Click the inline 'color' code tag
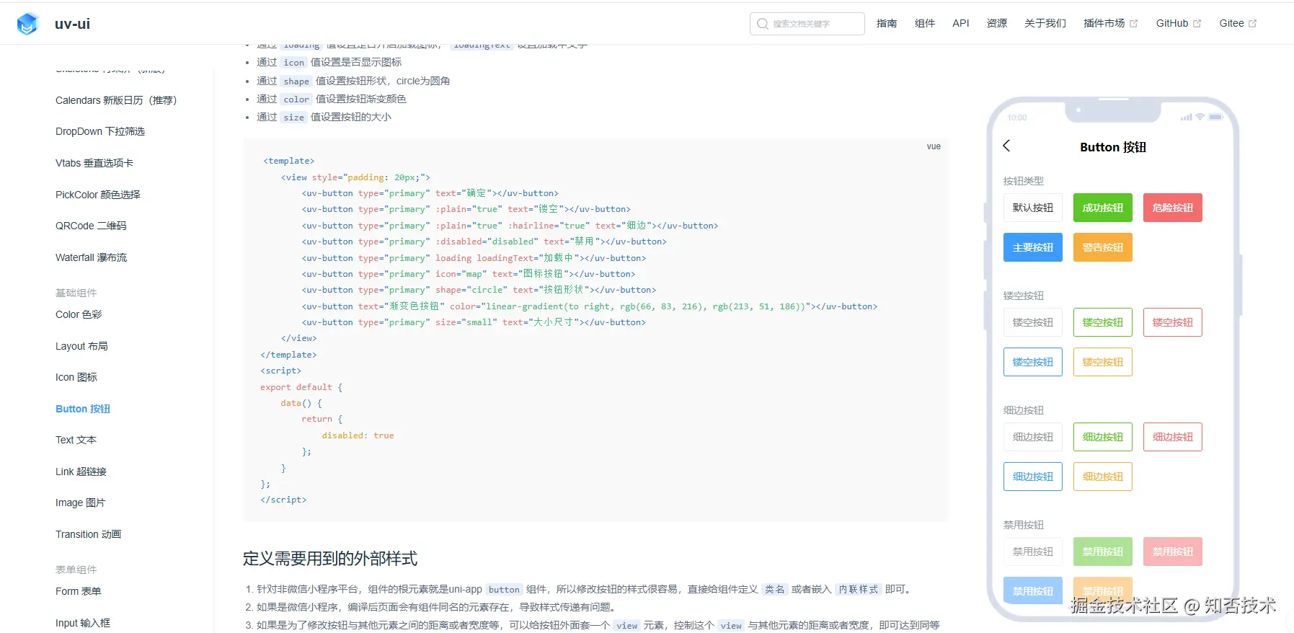The height and width of the screenshot is (633, 1294). 296,99
